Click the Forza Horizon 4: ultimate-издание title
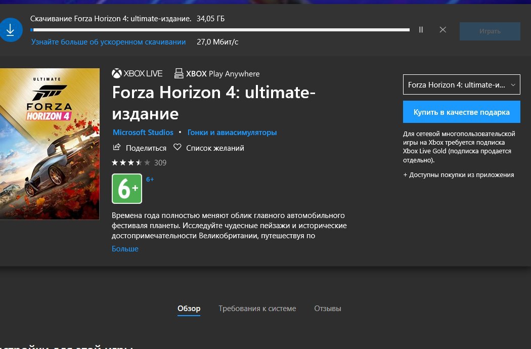531x349 pixels. click(x=214, y=103)
